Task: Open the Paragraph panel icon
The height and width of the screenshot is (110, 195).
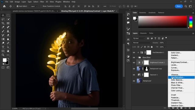Action: point(128,44)
